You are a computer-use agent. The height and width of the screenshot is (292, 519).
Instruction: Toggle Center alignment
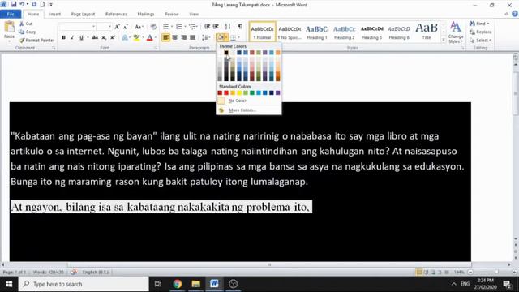click(x=174, y=37)
